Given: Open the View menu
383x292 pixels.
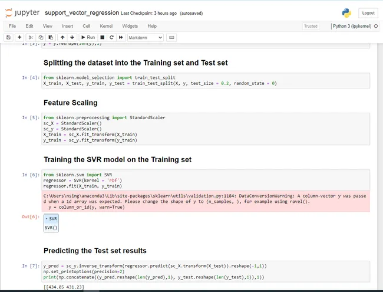Looking at the screenshot, I should coord(48,26).
